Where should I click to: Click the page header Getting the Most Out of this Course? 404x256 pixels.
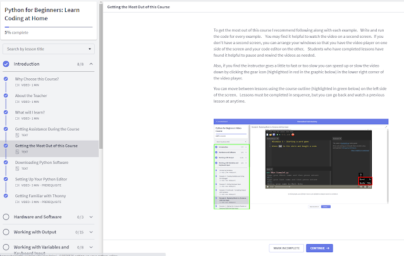tap(138, 7)
